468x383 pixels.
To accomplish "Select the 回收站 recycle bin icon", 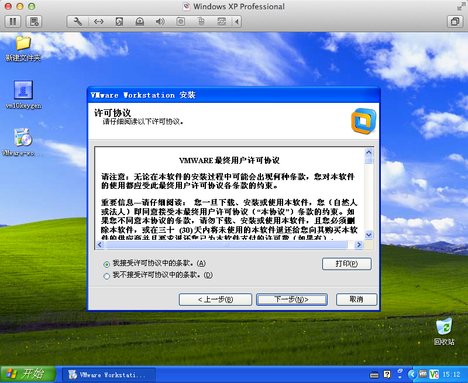I will tap(444, 332).
